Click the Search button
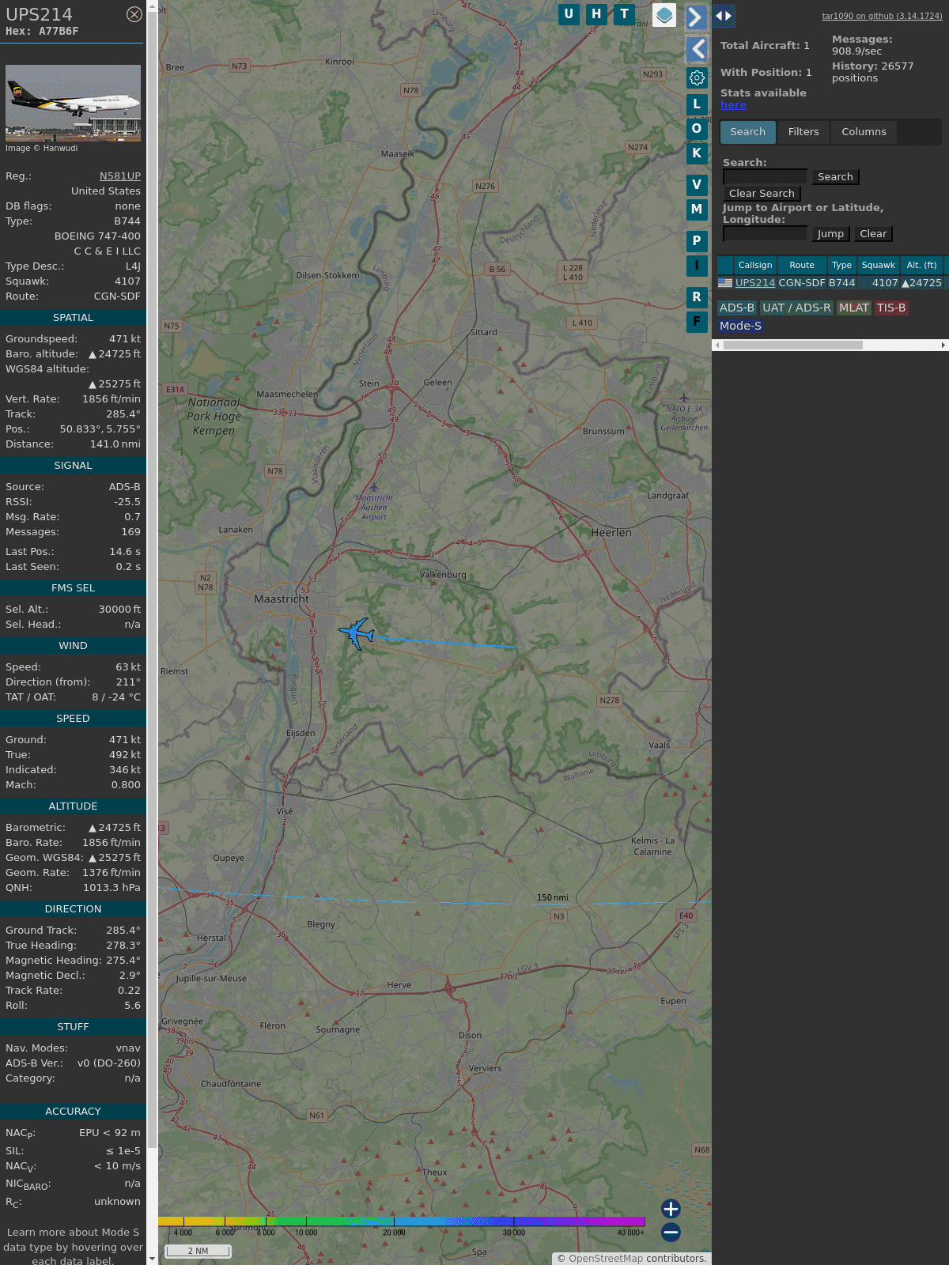949x1265 pixels. (835, 177)
